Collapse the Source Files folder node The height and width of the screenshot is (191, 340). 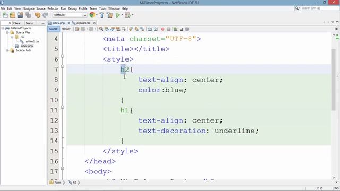pos(7,32)
